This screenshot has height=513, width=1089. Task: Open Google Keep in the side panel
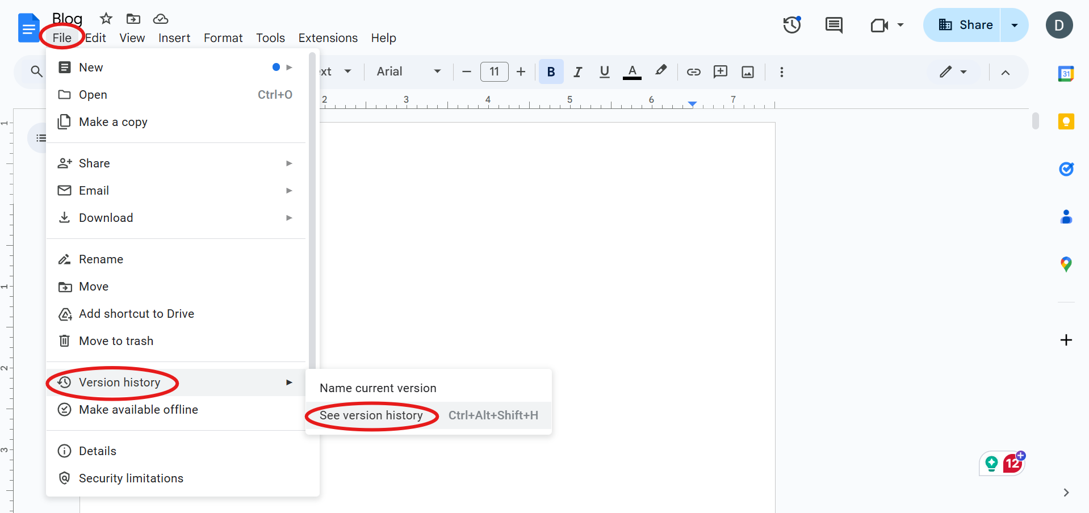click(1066, 121)
